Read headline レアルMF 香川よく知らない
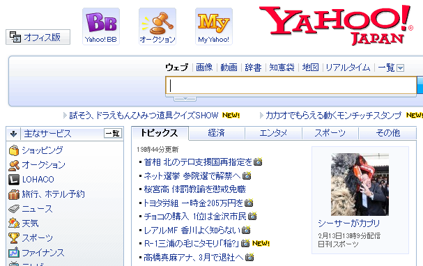Screen dimensions: 423x266 [x=192, y=230]
